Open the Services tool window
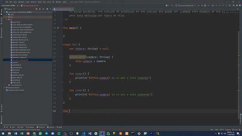242x136 pixels. click(51, 127)
